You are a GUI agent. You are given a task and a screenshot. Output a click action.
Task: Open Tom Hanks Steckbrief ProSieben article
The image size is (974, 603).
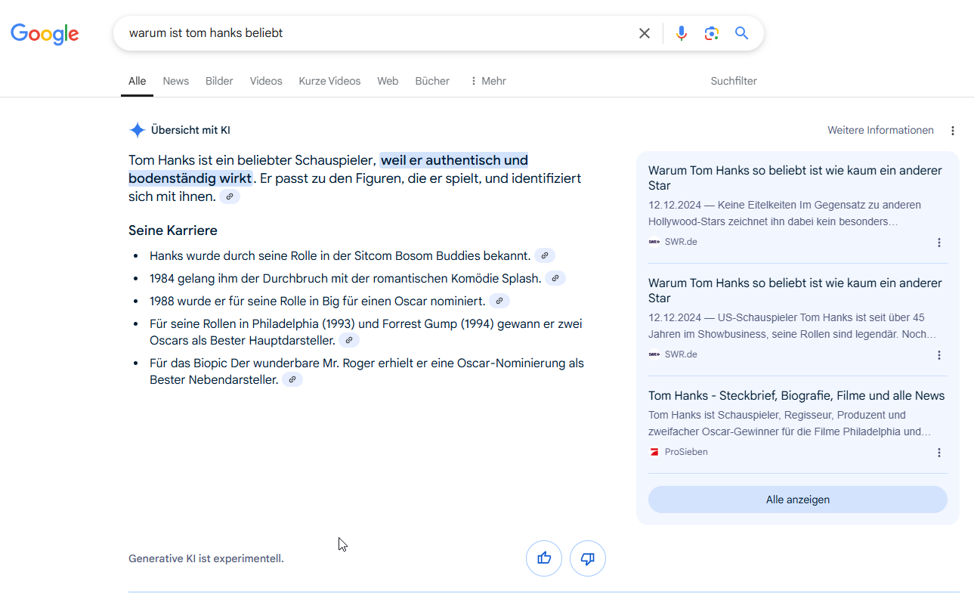tap(796, 396)
